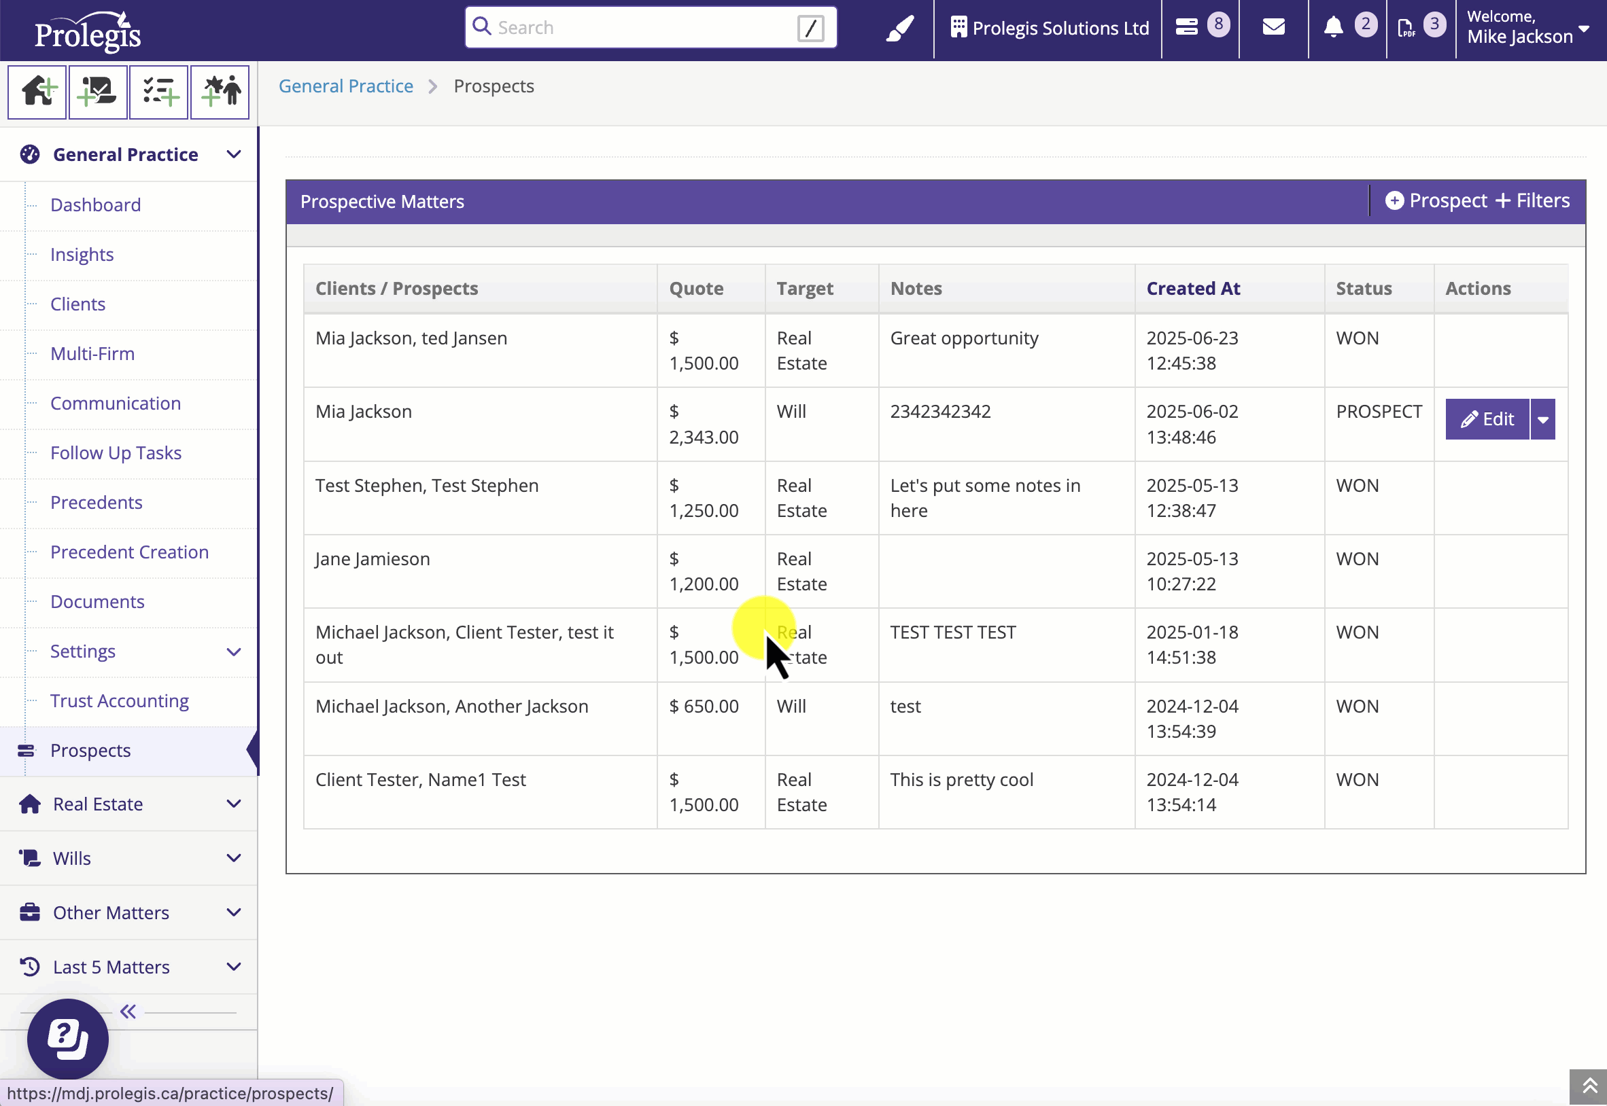Click the add client people icon
1607x1106 pixels.
pyautogui.click(x=220, y=92)
